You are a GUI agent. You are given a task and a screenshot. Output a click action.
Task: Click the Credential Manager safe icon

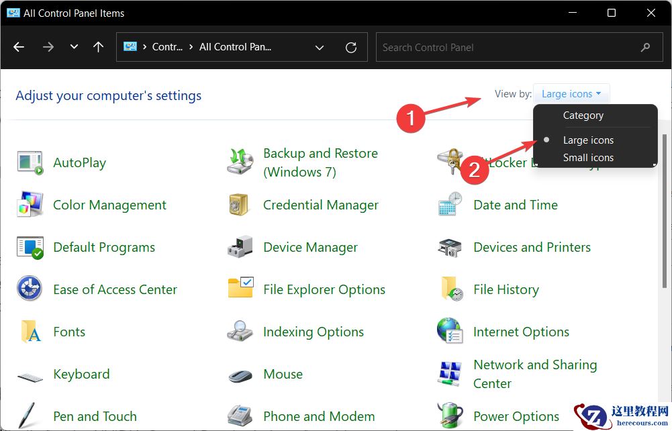point(240,205)
